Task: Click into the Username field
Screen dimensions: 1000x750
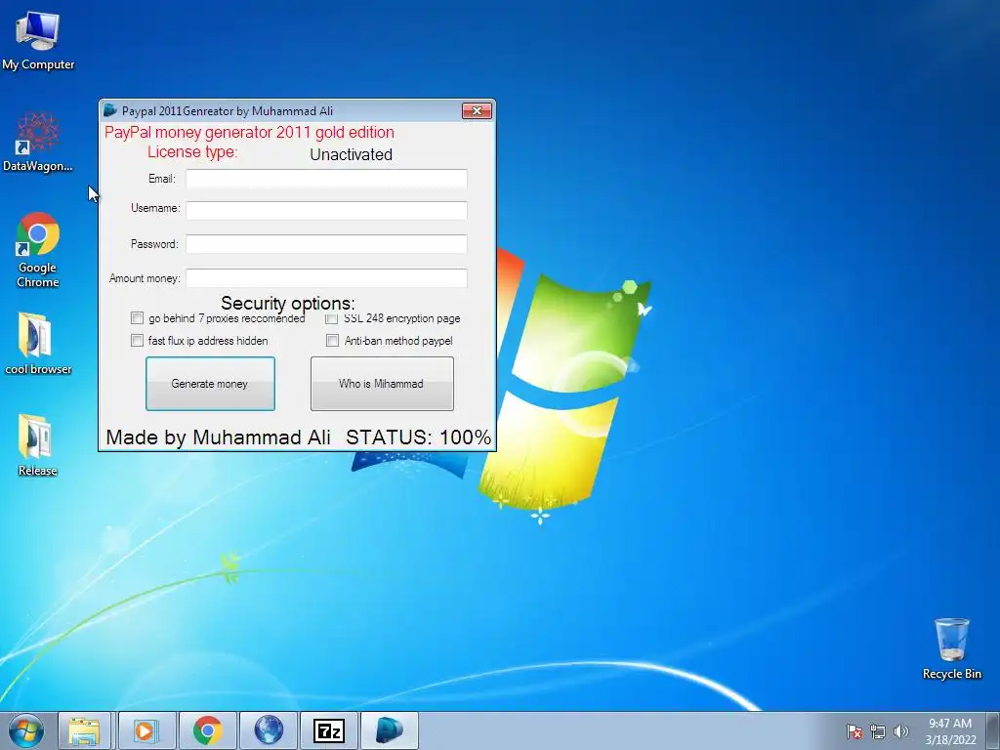Action: tap(326, 211)
